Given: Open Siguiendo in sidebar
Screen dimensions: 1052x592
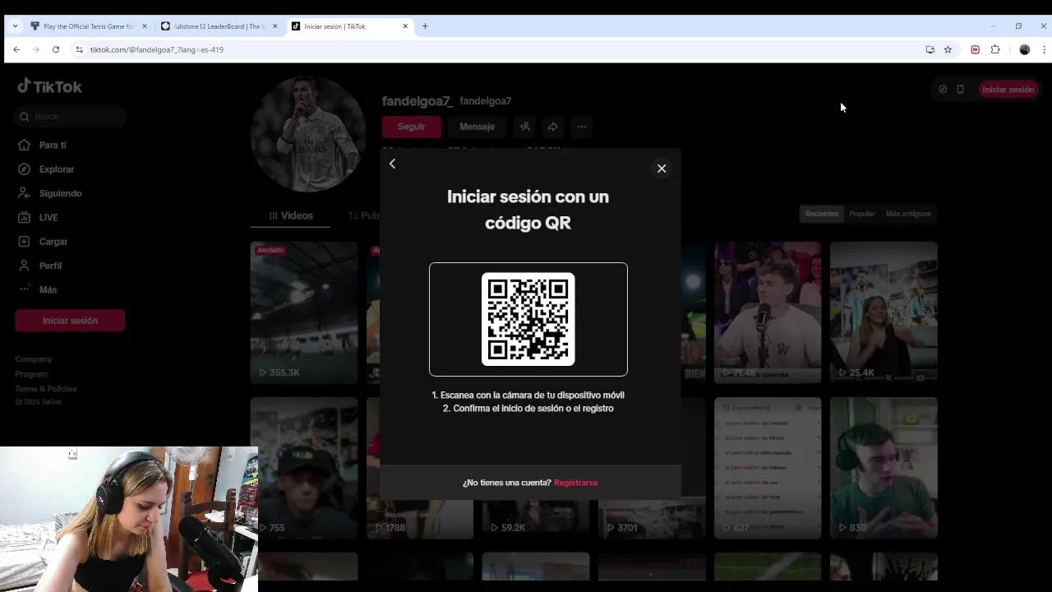Looking at the screenshot, I should tap(60, 193).
